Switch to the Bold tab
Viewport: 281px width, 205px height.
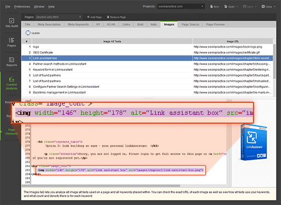(140, 24)
